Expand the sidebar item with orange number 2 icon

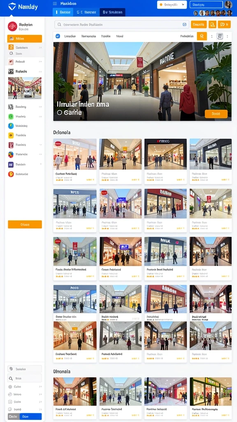[x=24, y=47]
